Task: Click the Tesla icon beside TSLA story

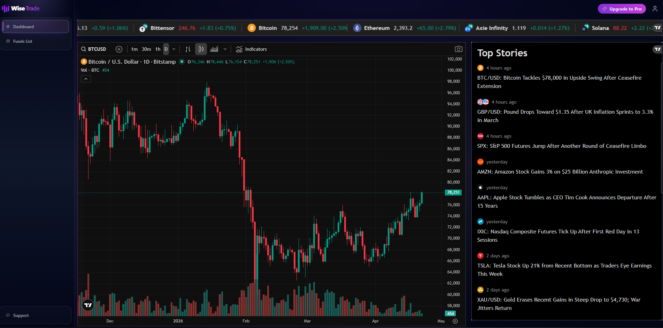Action: (x=480, y=256)
